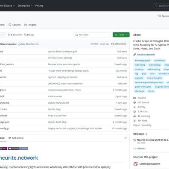View the 134 forks link
Viewport: 169px width, 169px height.
point(140,121)
